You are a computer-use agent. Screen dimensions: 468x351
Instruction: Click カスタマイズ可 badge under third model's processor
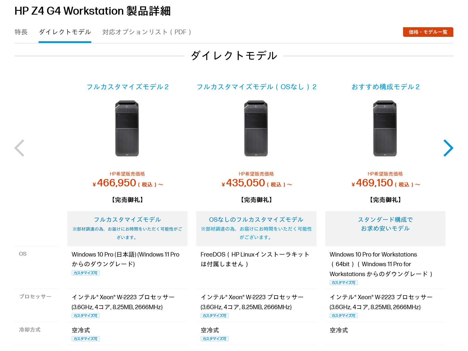(343, 316)
